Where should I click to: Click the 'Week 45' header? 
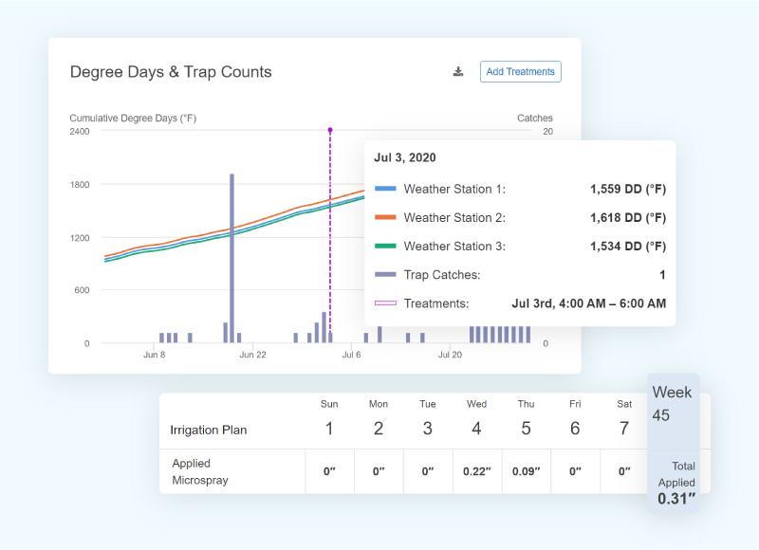[672, 403]
